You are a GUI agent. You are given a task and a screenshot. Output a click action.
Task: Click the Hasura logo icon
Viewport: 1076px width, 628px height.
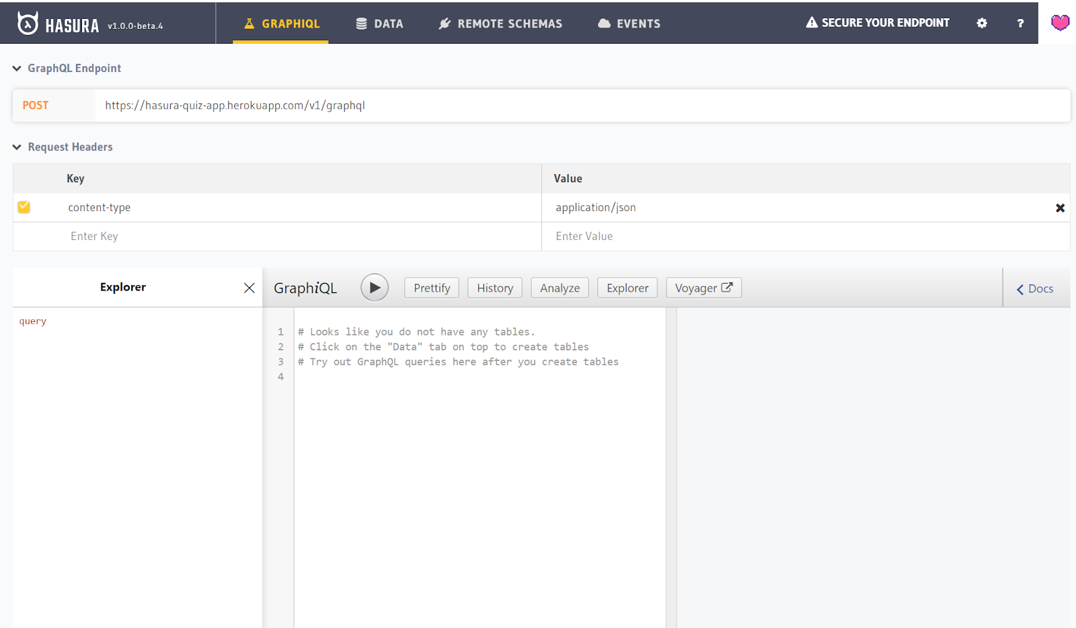(x=28, y=23)
